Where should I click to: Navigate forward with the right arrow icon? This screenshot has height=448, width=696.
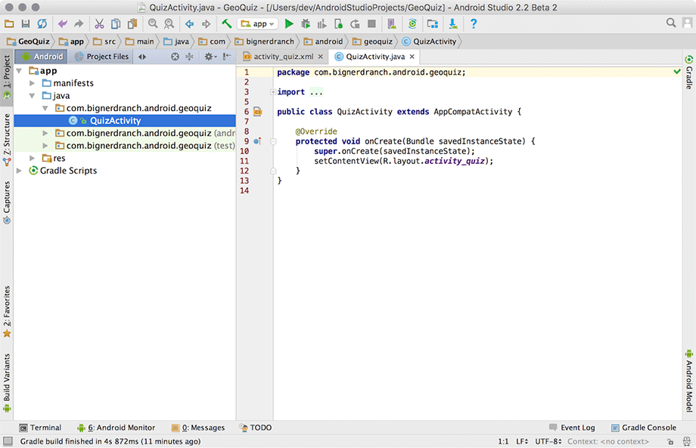[x=206, y=24]
